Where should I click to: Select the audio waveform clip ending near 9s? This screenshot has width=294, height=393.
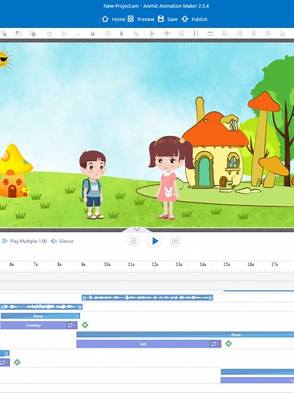41,307
